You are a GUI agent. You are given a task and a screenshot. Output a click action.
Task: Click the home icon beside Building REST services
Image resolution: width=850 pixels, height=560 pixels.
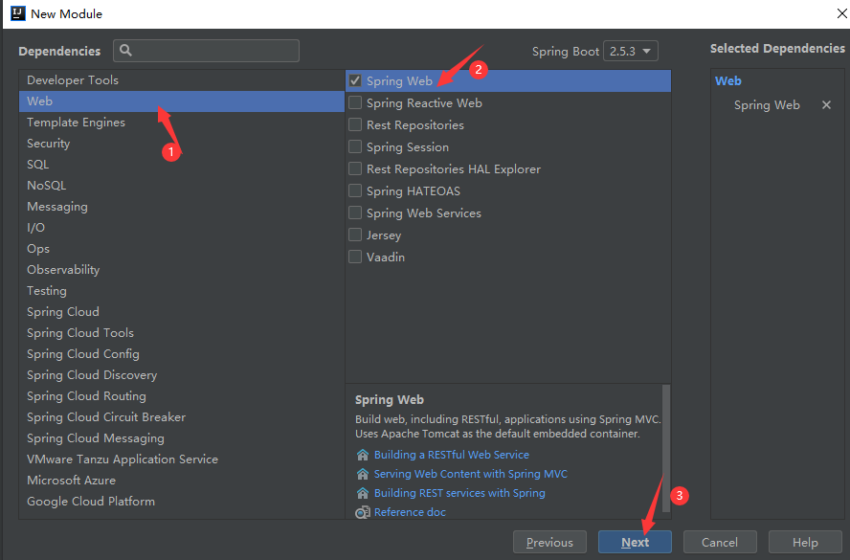363,493
